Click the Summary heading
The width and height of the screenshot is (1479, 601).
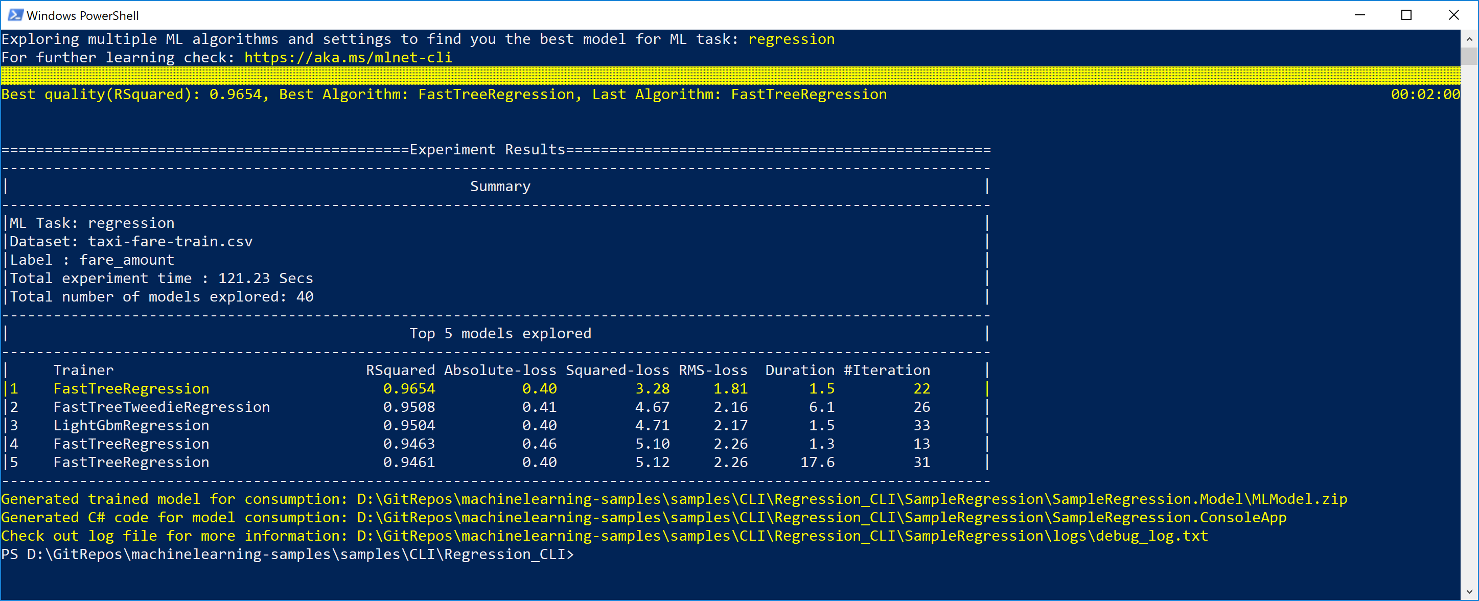coord(500,187)
